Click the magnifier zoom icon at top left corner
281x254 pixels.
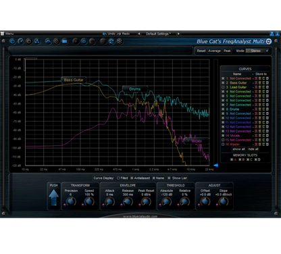[3, 41]
